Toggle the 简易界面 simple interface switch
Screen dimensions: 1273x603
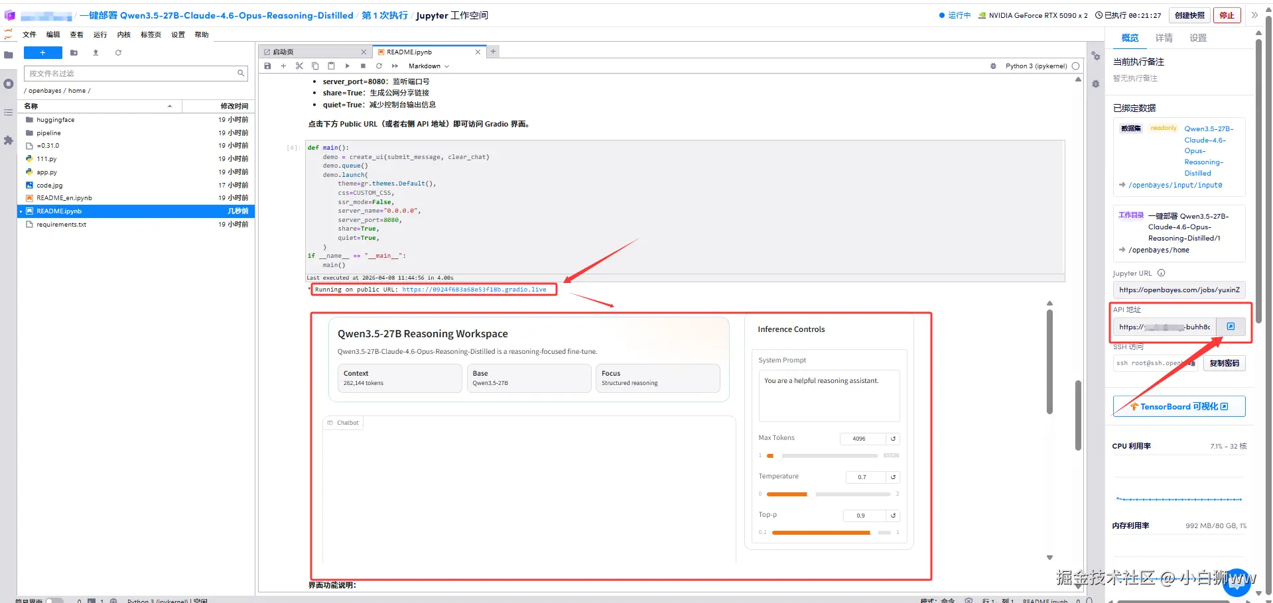click(x=54, y=600)
